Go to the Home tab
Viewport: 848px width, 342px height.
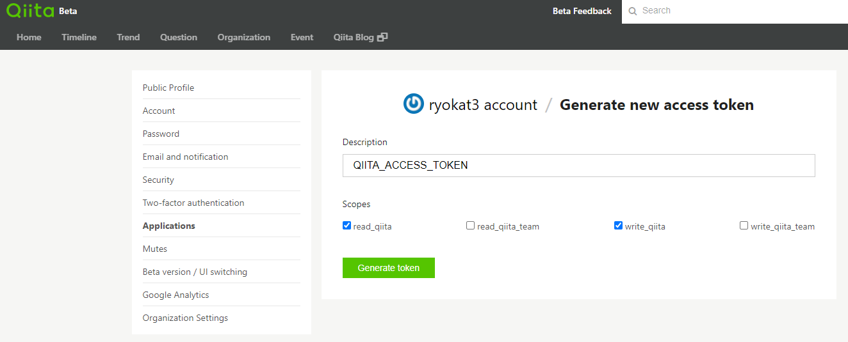coord(29,37)
